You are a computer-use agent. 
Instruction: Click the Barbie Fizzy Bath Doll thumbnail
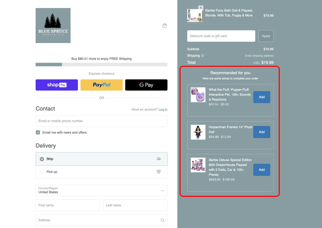[195, 15]
